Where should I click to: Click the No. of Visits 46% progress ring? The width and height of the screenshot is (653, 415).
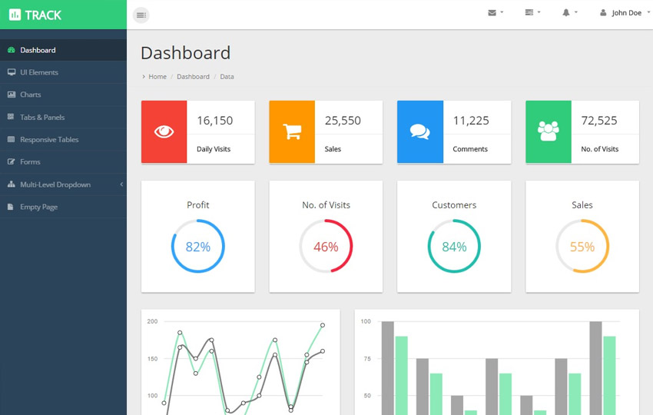click(326, 246)
